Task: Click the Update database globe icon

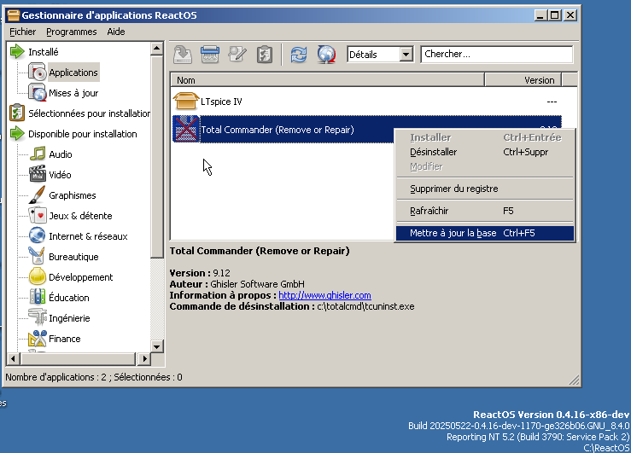Action: (x=325, y=55)
